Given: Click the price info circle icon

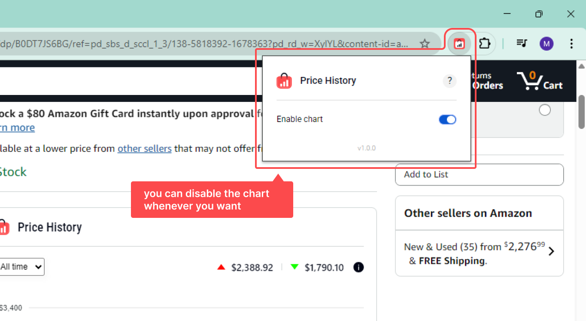Looking at the screenshot, I should (x=358, y=267).
